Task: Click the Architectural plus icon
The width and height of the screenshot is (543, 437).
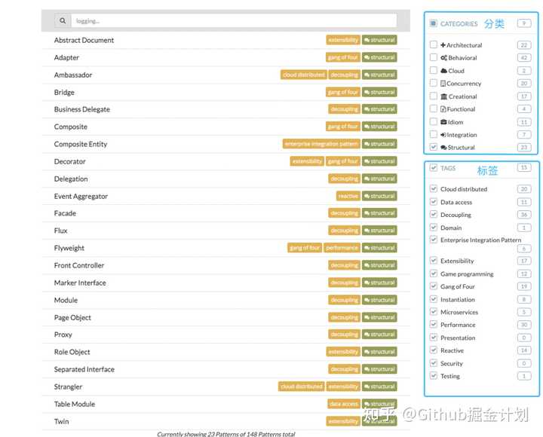Action: click(443, 45)
